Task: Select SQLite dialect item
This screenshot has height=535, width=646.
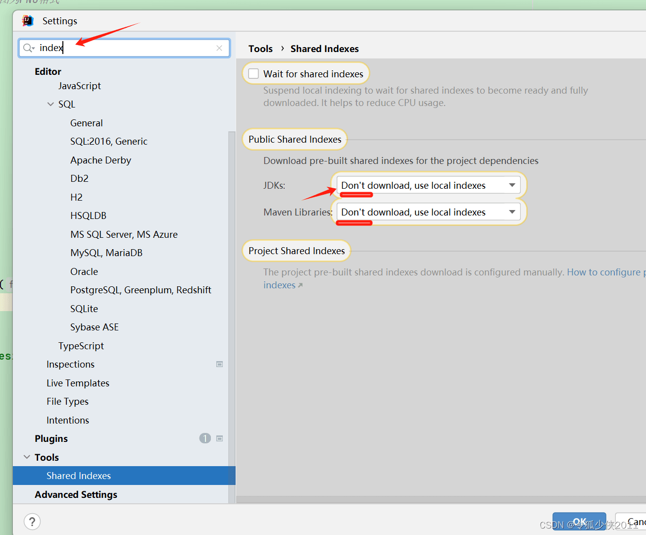Action: coord(84,309)
